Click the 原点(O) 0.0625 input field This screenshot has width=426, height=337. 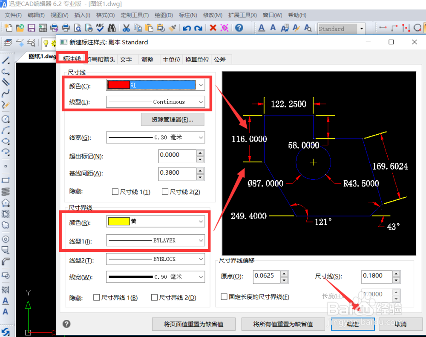pyautogui.click(x=267, y=277)
